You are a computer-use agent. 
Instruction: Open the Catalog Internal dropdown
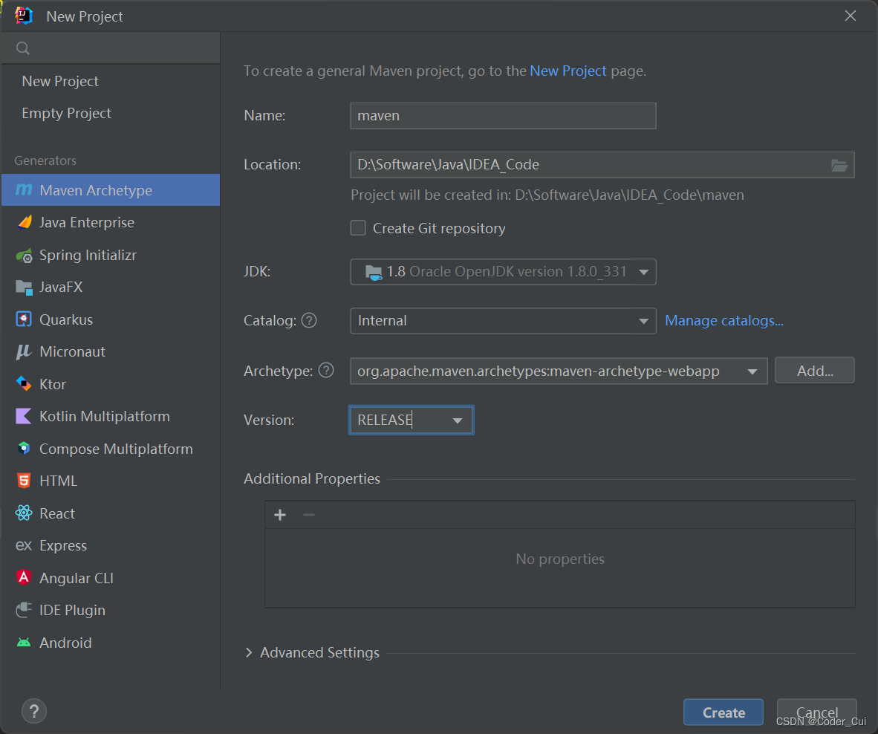[x=503, y=321]
